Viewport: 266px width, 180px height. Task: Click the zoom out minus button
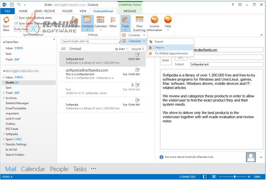[x=220, y=177]
